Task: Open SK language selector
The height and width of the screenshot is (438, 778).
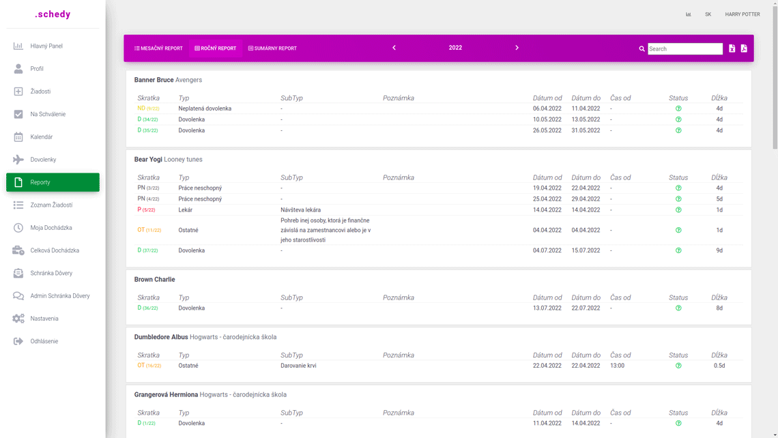Action: coord(708,14)
